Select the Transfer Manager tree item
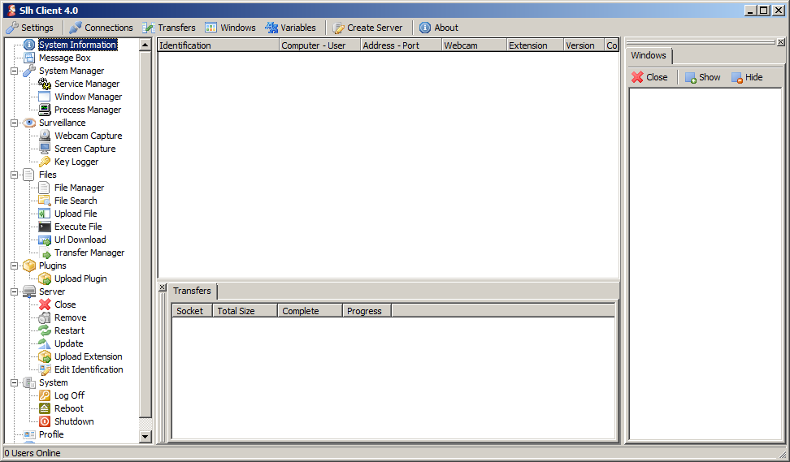 (89, 253)
